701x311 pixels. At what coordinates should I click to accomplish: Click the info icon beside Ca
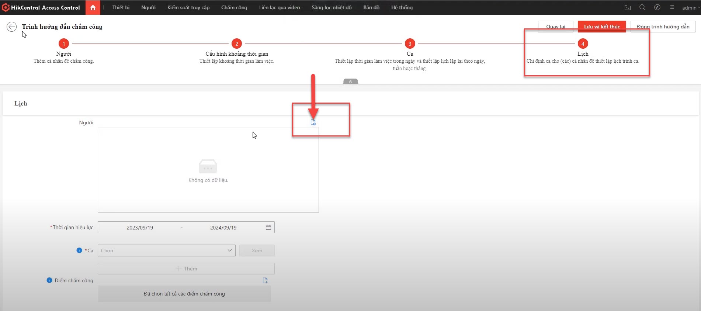point(79,250)
